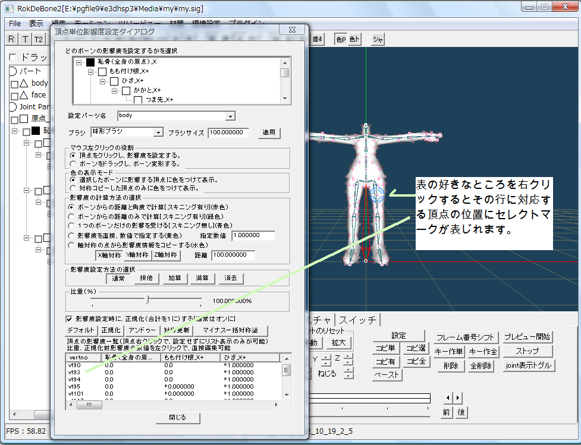Click the 閉じる button to close dialog
Image resolution: width=581 pixels, height=445 pixels.
click(x=177, y=418)
